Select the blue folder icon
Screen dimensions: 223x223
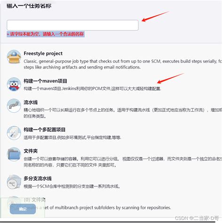point(14,154)
